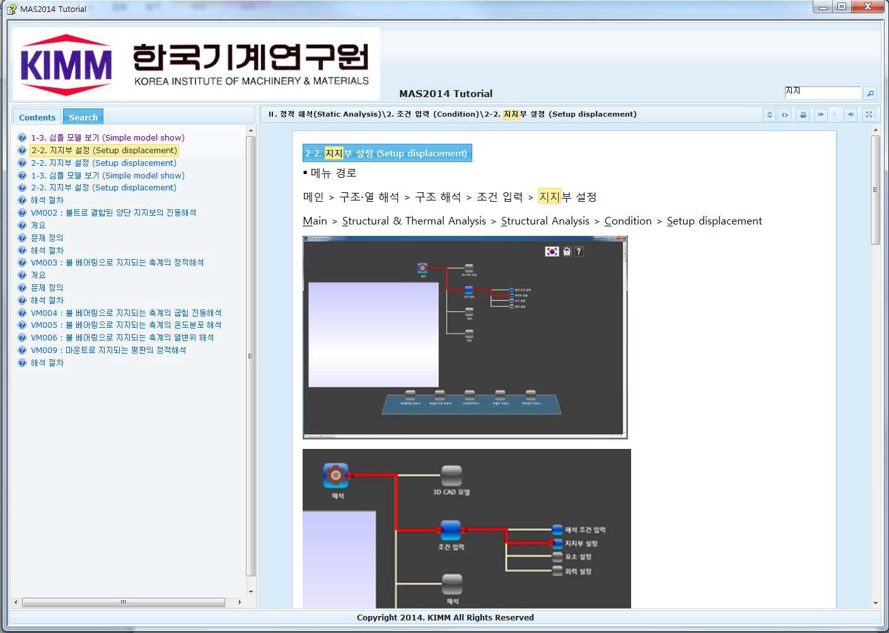Click the vertical expand/collapse arrows toolbar icon
The width and height of the screenshot is (889, 633).
(769, 114)
